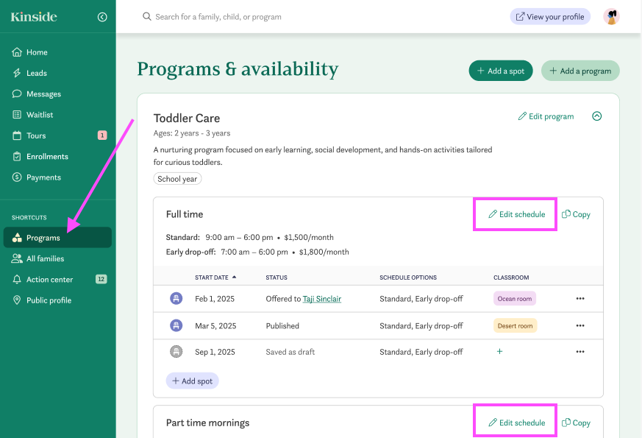Open three-dot menu for Mar 5, 2025 spot
642x438 pixels.
[x=580, y=325]
